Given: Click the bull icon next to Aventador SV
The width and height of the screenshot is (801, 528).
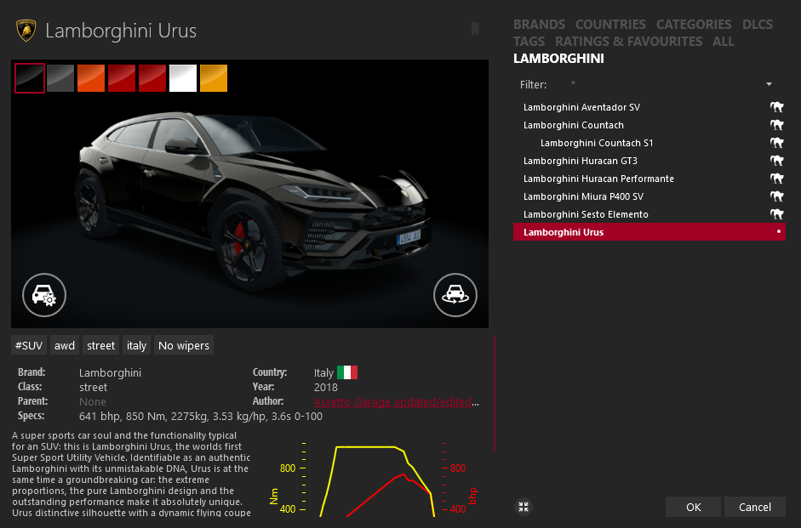Looking at the screenshot, I should (x=777, y=107).
